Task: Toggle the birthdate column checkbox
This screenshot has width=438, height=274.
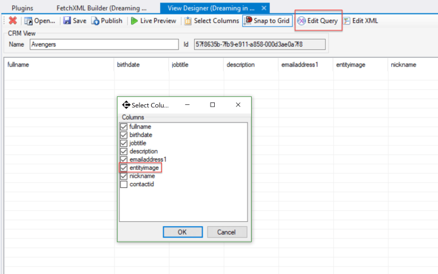Action: [x=124, y=135]
